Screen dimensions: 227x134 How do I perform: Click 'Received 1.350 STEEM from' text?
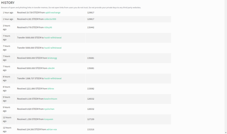point(31,119)
